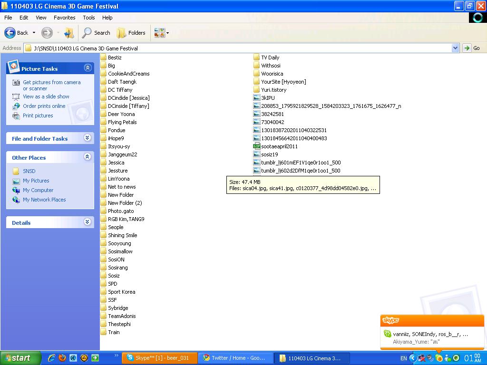Select the Janggeum22 folder icon
This screenshot has height=365, width=487.
[x=103, y=154]
